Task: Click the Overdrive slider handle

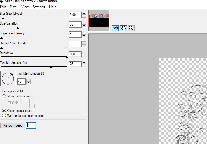Action: pos(67,58)
